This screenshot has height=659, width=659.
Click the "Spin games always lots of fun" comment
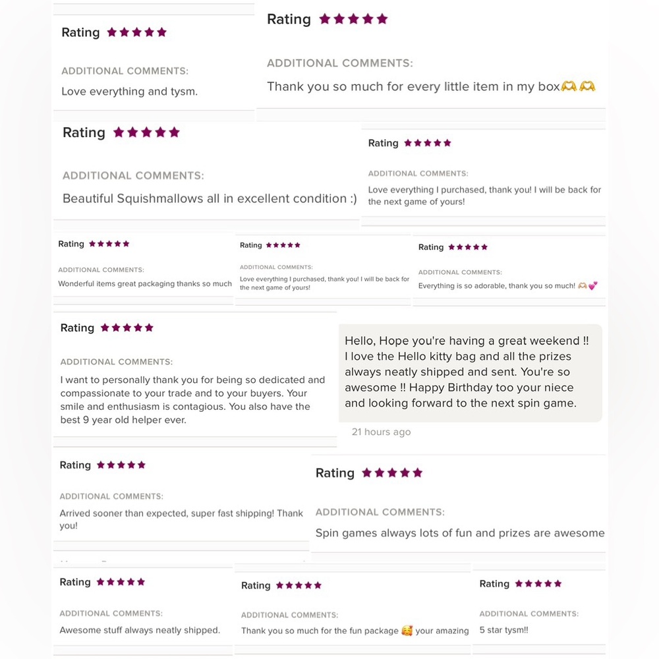point(460,533)
